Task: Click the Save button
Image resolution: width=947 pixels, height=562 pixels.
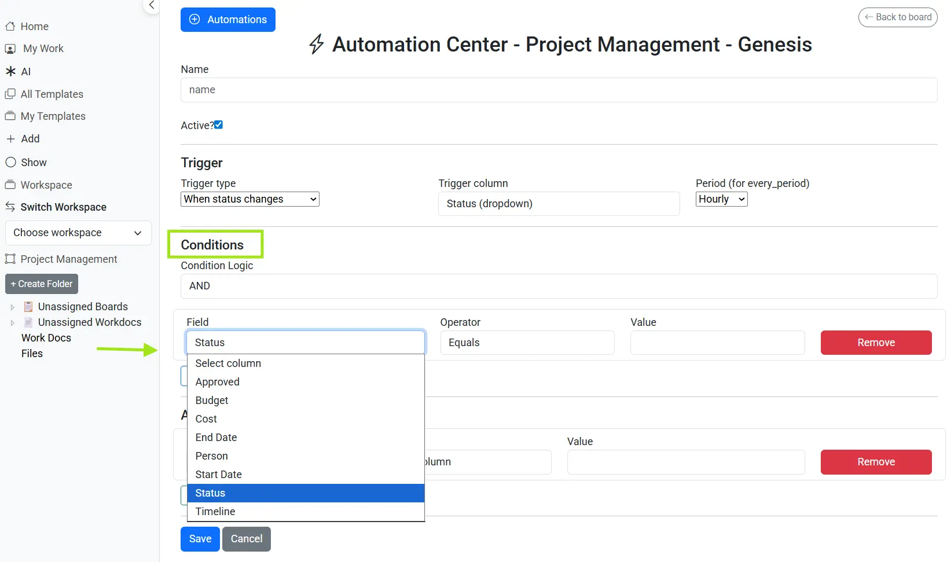Action: [x=200, y=539]
